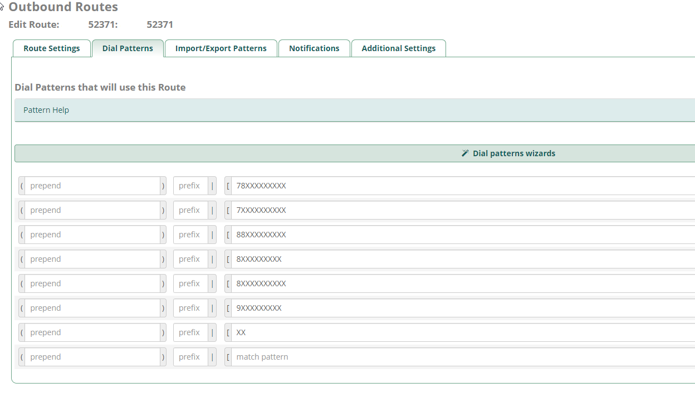This screenshot has height=413, width=695.
Task: Go to Additional Settings tab
Action: [398, 48]
